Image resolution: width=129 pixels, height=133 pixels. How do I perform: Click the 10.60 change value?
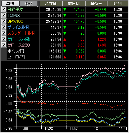coord(80,45)
